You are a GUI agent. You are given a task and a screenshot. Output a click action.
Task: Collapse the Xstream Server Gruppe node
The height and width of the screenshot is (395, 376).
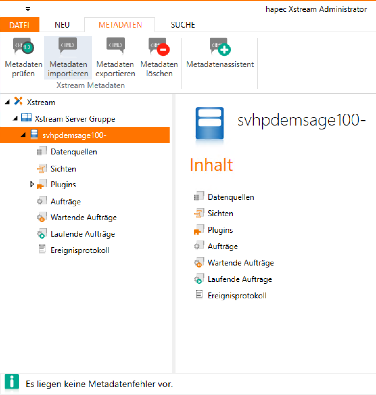tap(15, 119)
